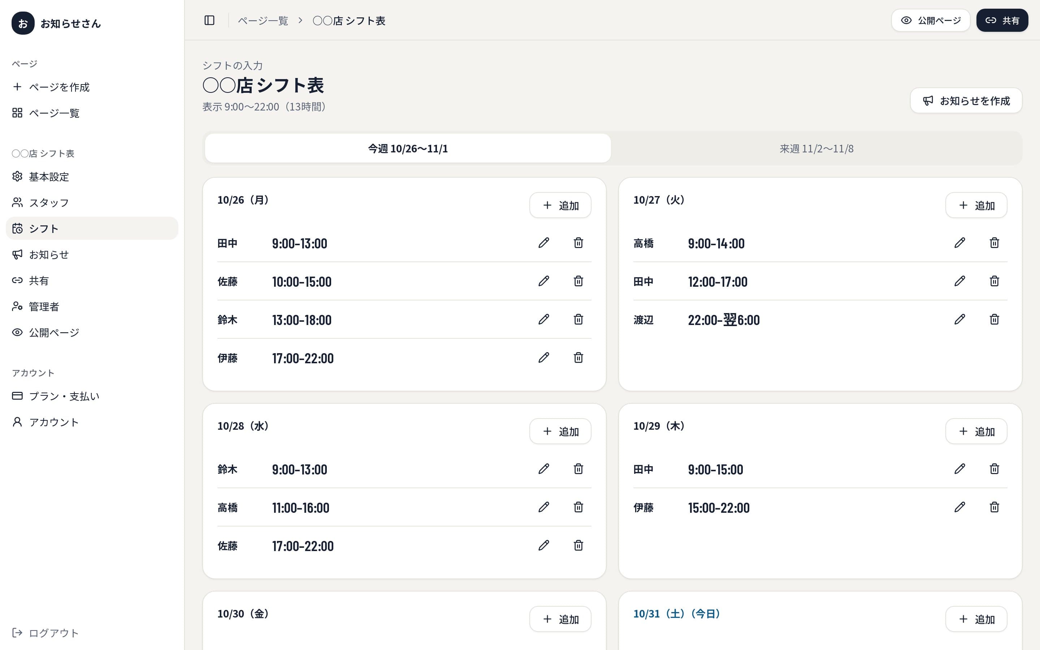Open お知らせ sidebar item
This screenshot has height=650, width=1040.
(92, 255)
